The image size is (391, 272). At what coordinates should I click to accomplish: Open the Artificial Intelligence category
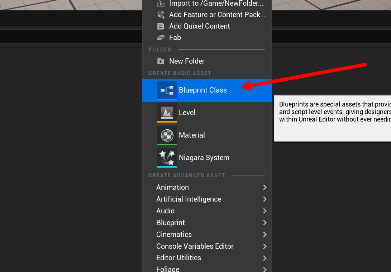click(x=207, y=199)
